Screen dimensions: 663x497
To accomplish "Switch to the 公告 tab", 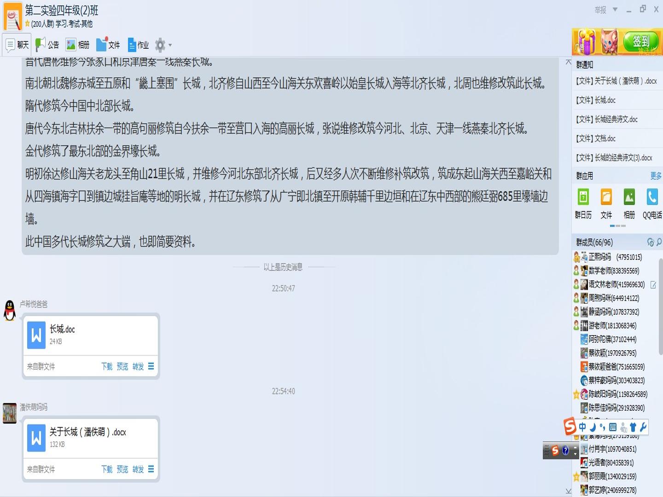I will (x=48, y=45).
